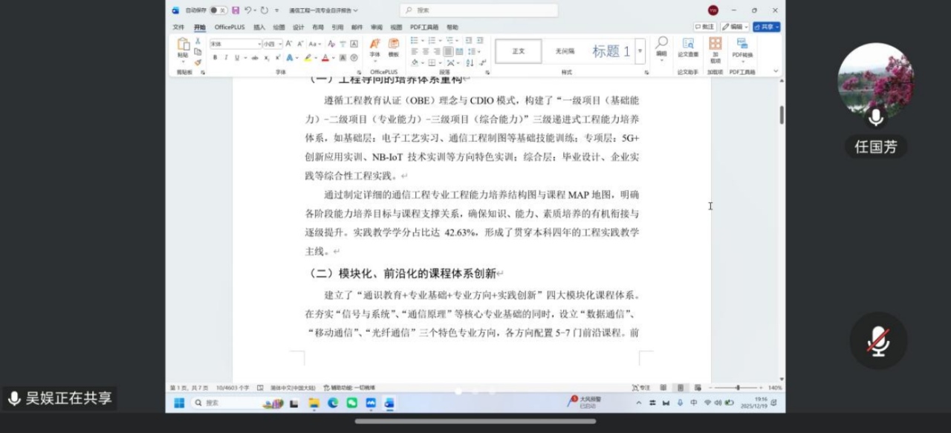Screen dimensions: 951x433
Task: Toggle the 自动保存 autosave switch
Action: coord(218,10)
